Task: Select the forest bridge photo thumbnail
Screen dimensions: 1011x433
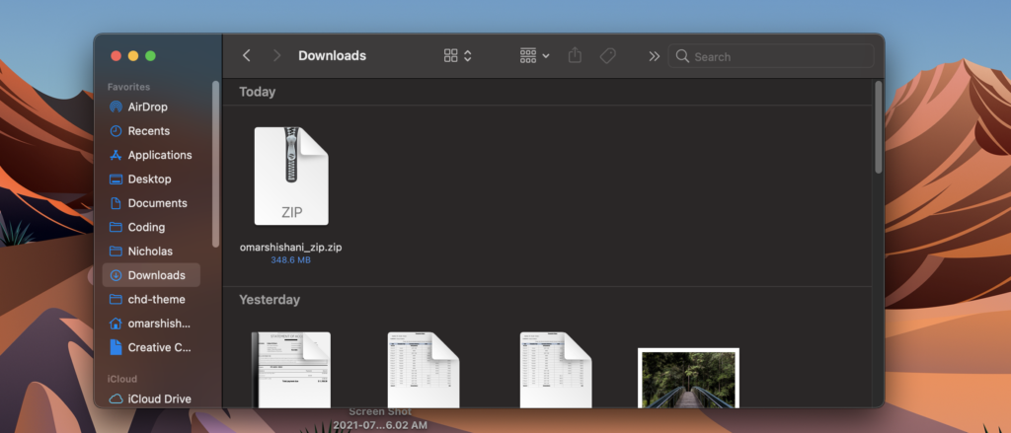Action: (688, 378)
